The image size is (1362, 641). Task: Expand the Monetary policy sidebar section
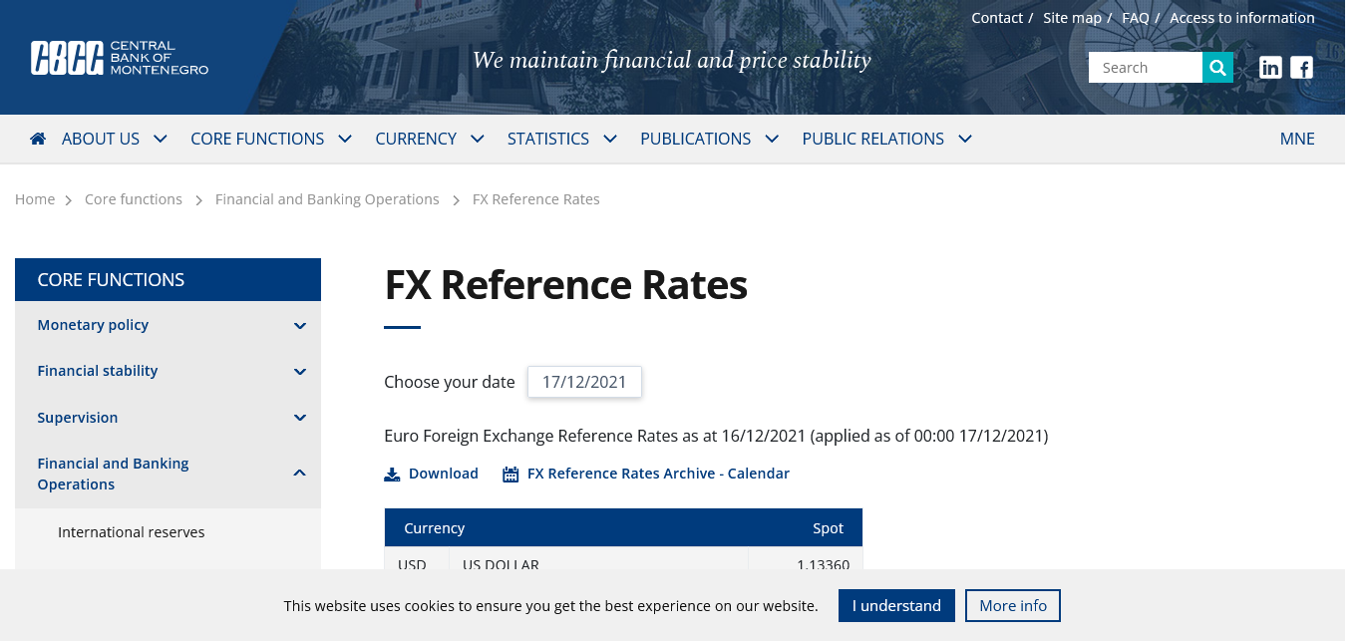300,326
